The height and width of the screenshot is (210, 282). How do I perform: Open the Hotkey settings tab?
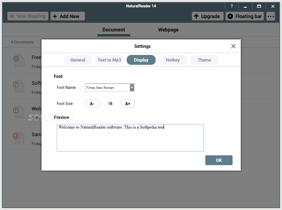[173, 60]
